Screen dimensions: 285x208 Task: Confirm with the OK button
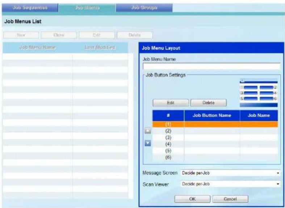[x=193, y=199]
